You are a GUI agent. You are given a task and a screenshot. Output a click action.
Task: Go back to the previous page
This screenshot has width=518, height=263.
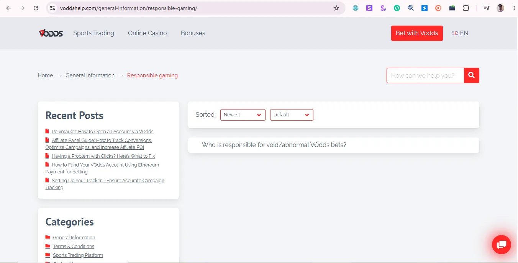8,8
